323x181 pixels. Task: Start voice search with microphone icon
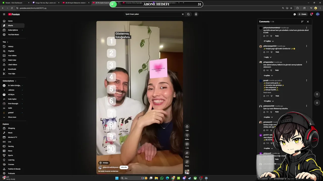pyautogui.click(x=196, y=14)
